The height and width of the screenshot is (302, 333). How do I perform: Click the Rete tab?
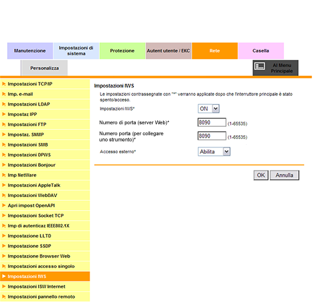214,51
